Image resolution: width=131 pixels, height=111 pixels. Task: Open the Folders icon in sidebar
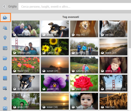click(5, 58)
